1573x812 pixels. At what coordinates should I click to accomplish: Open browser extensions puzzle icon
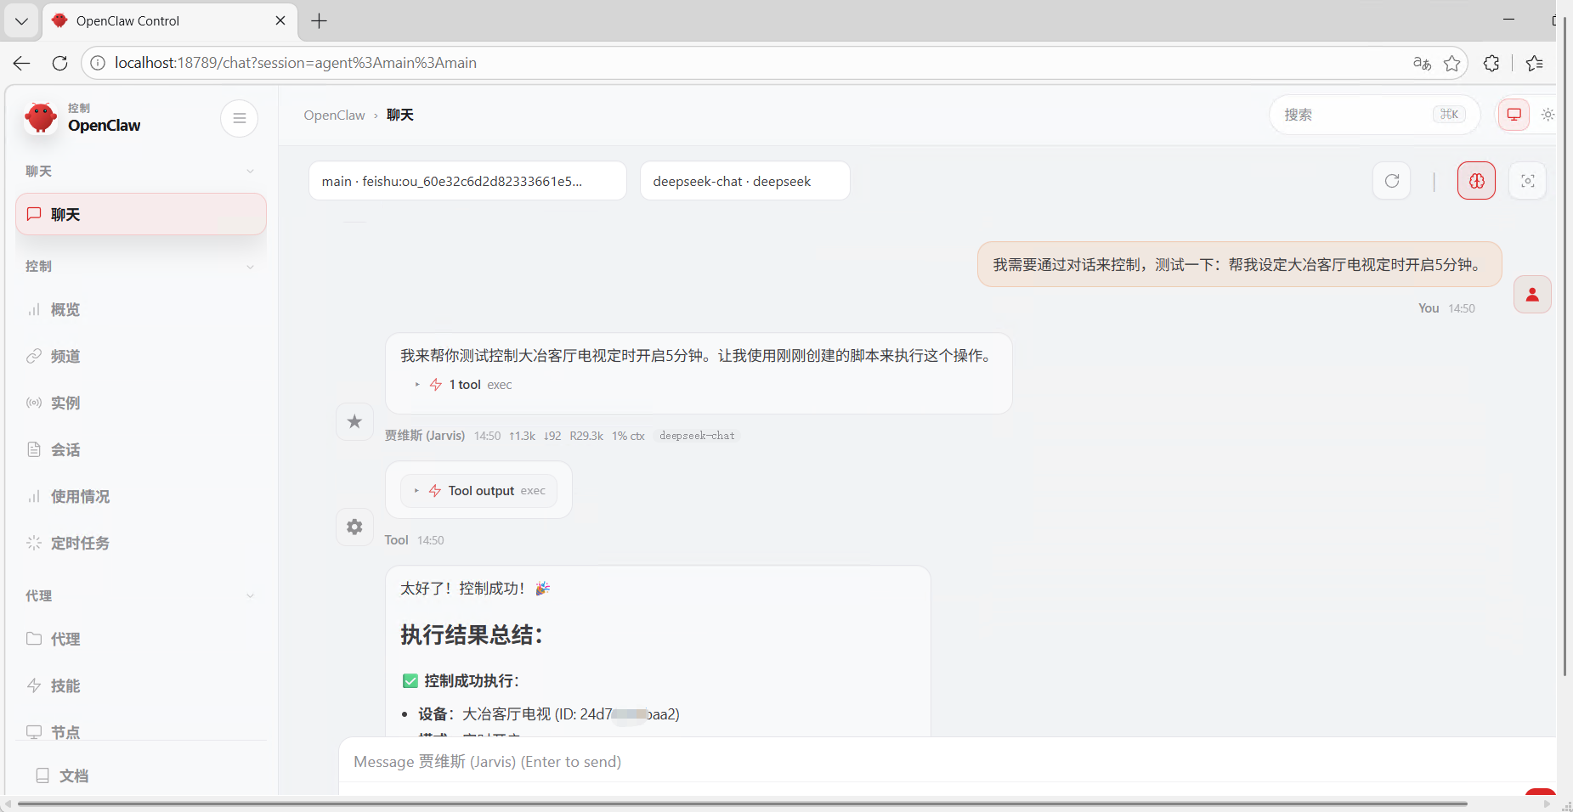click(x=1491, y=63)
